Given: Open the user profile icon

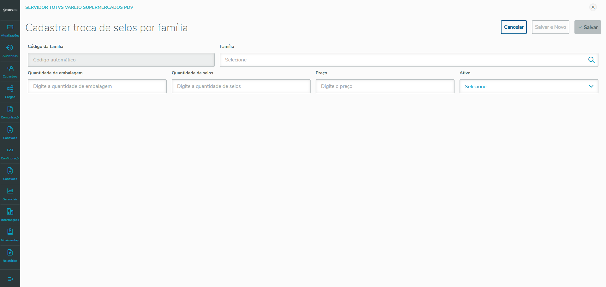Looking at the screenshot, I should click(x=593, y=7).
